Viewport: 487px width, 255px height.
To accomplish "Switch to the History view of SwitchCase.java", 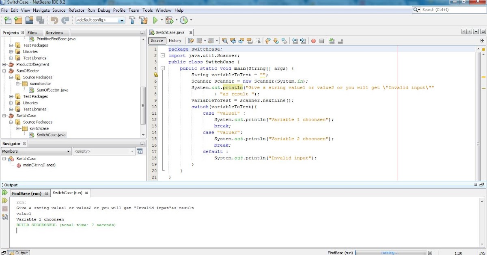I will coord(175,40).
